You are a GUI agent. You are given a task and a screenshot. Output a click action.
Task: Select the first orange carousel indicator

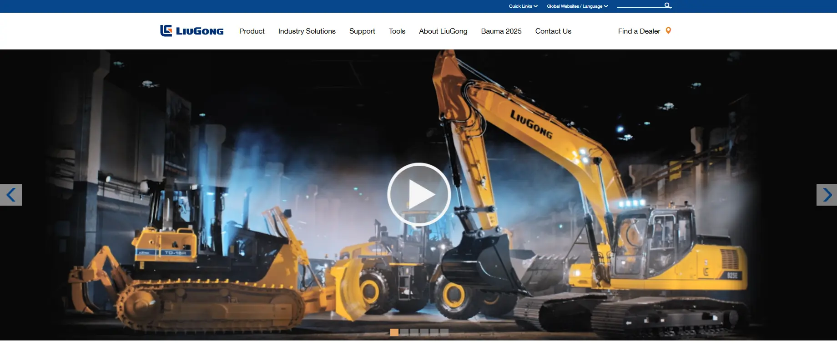(394, 332)
